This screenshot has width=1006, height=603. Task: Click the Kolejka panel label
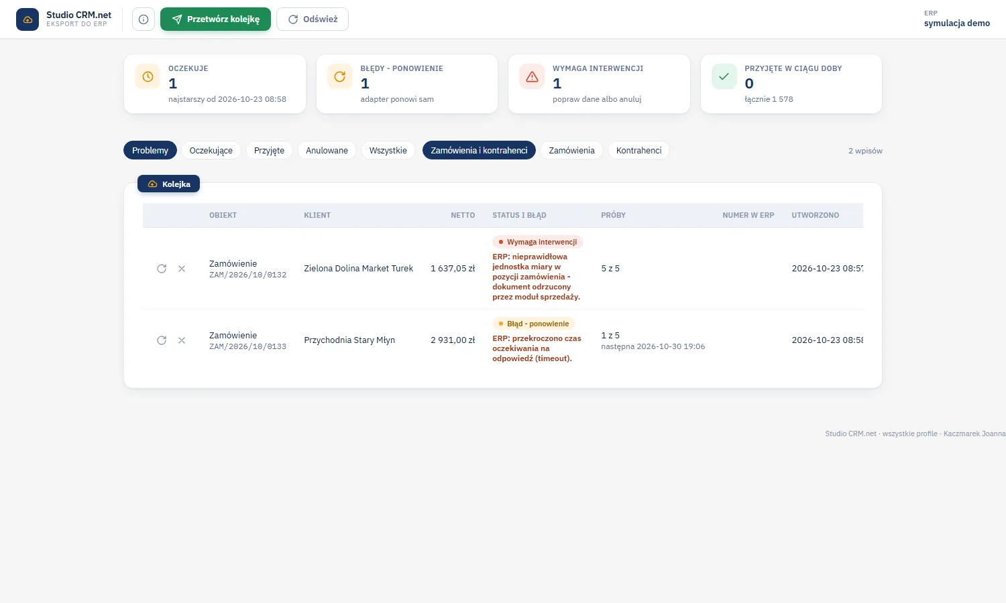click(169, 184)
